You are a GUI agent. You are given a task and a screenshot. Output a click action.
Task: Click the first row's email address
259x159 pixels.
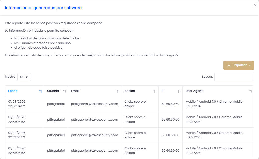[95, 104]
